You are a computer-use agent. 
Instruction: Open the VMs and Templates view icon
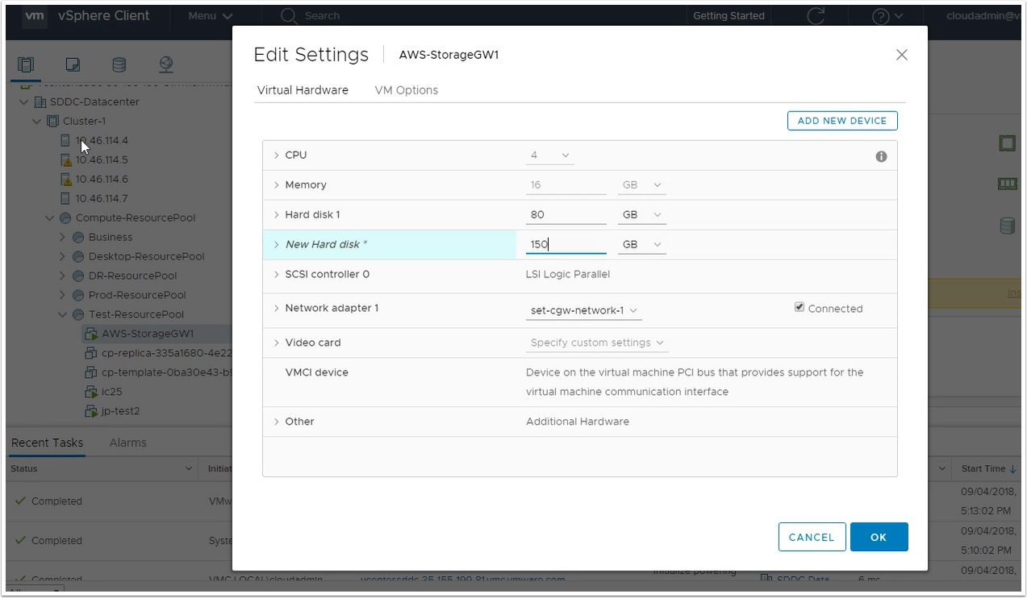pos(73,64)
